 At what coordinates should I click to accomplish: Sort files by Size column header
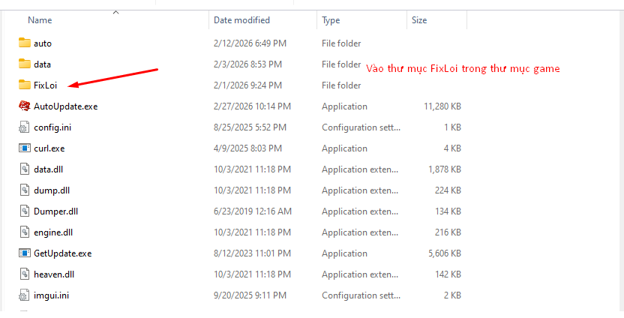coord(420,20)
